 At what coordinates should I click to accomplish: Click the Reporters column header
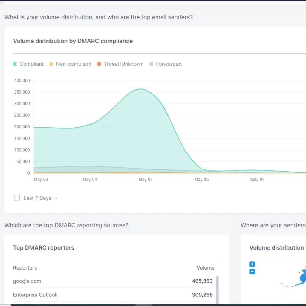[25, 267]
